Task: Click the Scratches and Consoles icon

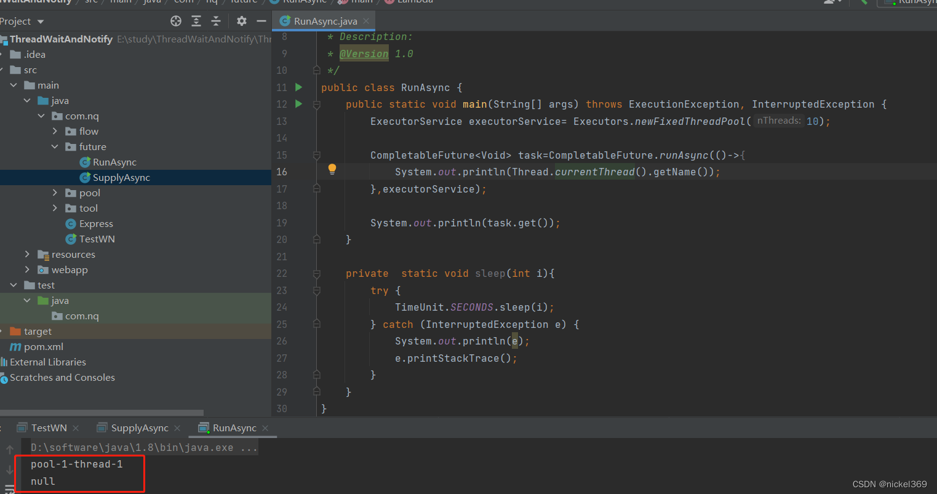Action: pyautogui.click(x=4, y=377)
